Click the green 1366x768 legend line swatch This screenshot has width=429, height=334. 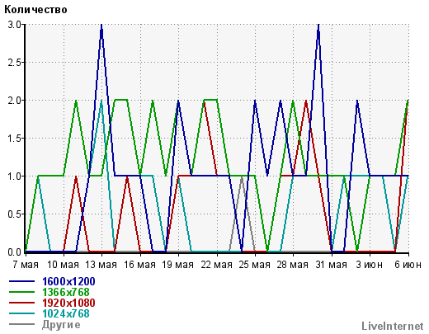coord(22,292)
